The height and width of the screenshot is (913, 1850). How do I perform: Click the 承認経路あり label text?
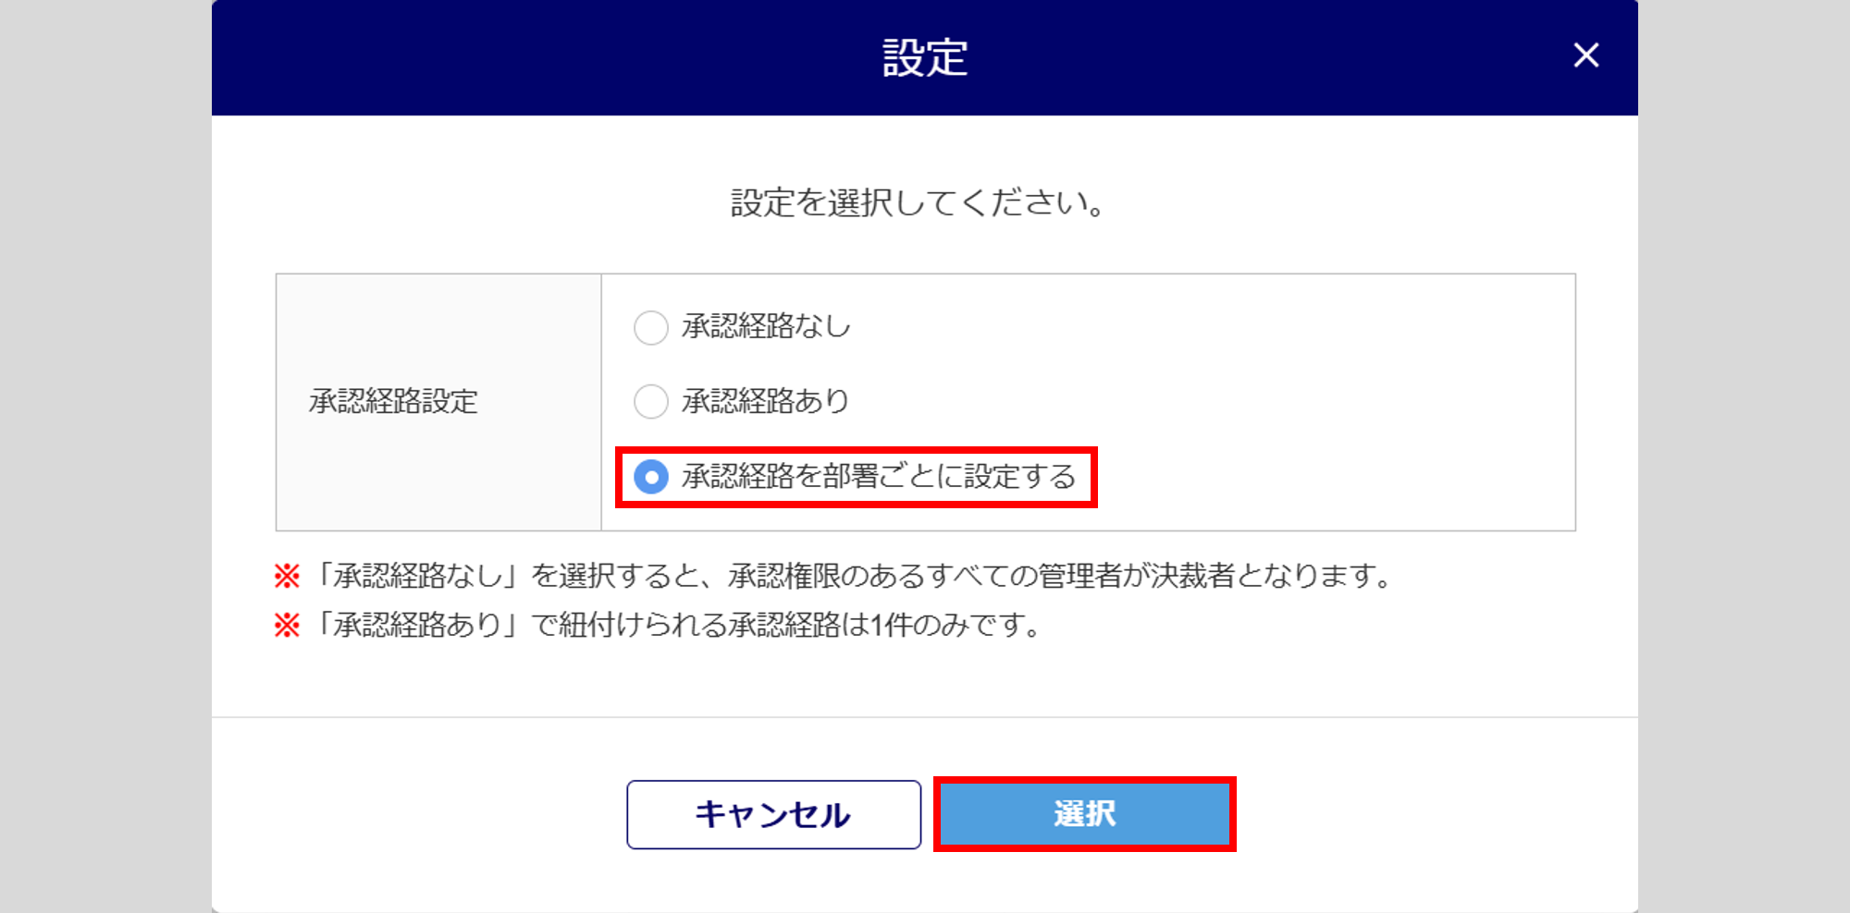(765, 402)
